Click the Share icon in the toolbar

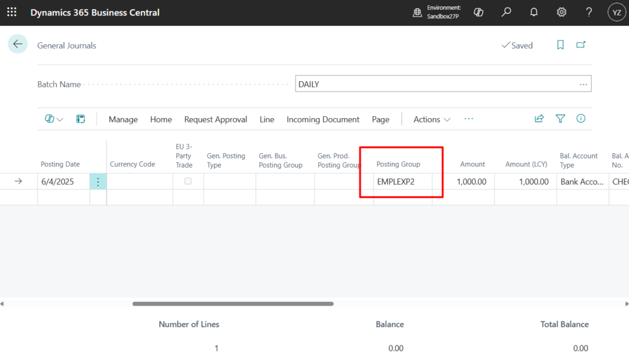(x=539, y=119)
